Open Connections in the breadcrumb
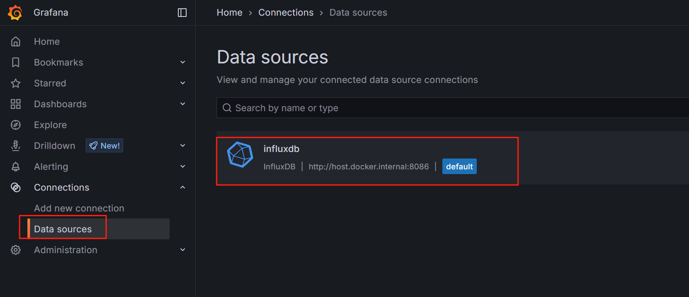 click(x=286, y=12)
